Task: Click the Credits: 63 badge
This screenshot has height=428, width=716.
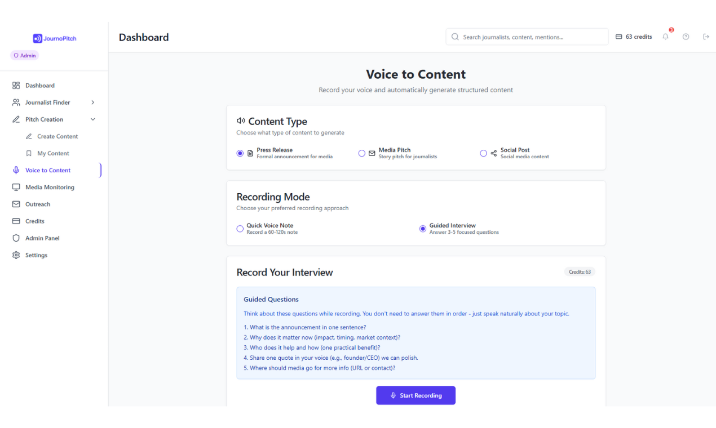Action: click(x=580, y=272)
